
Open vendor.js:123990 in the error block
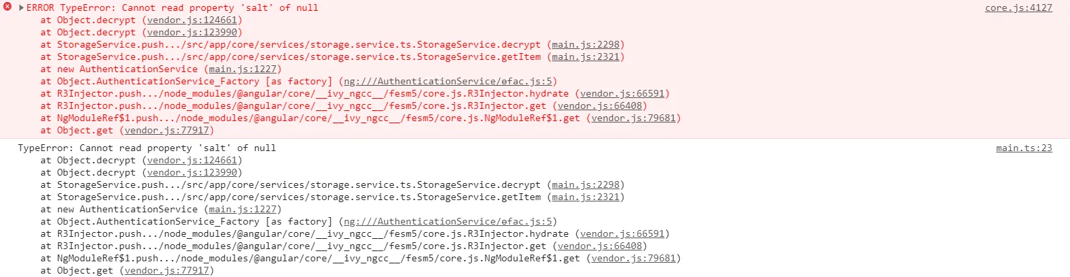click(192, 32)
